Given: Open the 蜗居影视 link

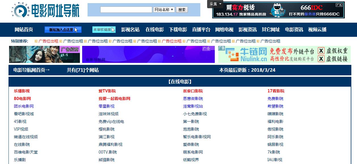Looking at the screenshot, I should tap(275, 144).
